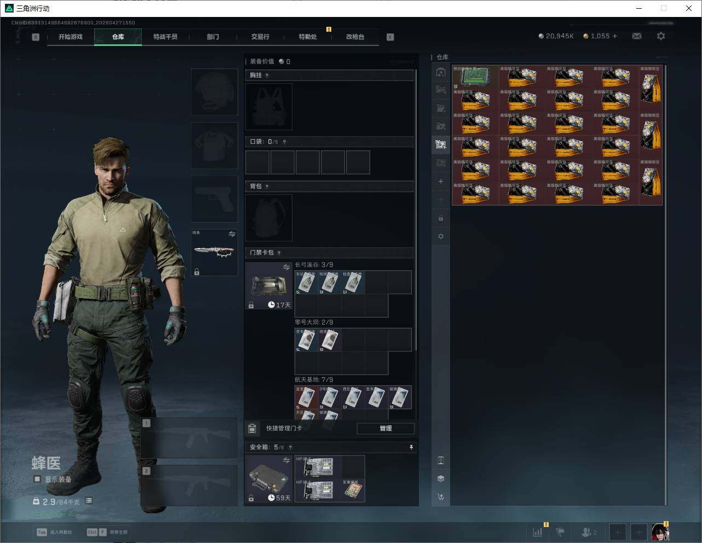
Task: Select the highlighted IV expansion box tab
Action: point(441,145)
